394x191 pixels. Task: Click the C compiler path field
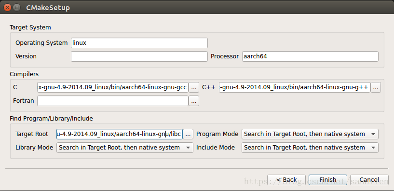click(113, 87)
